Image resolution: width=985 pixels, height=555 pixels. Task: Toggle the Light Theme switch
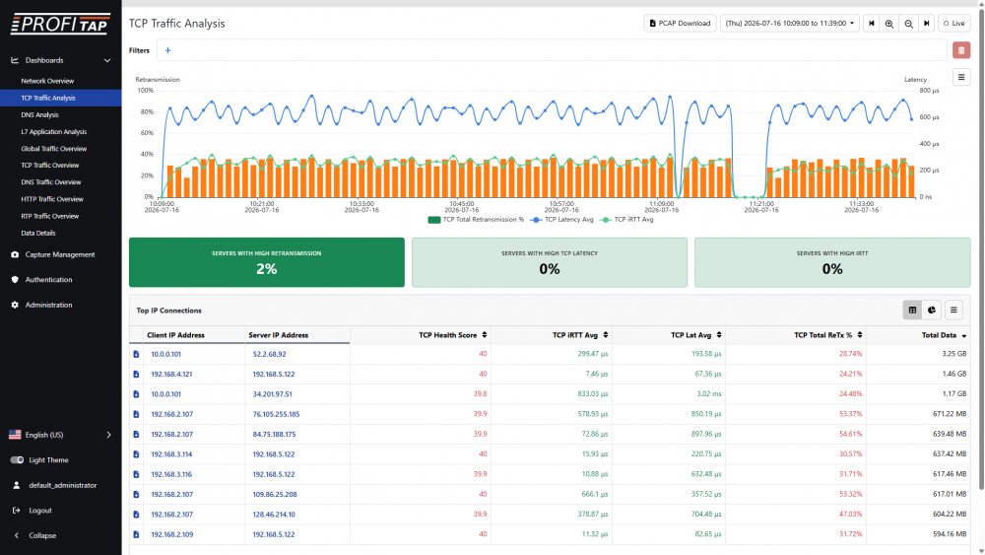pyautogui.click(x=17, y=460)
